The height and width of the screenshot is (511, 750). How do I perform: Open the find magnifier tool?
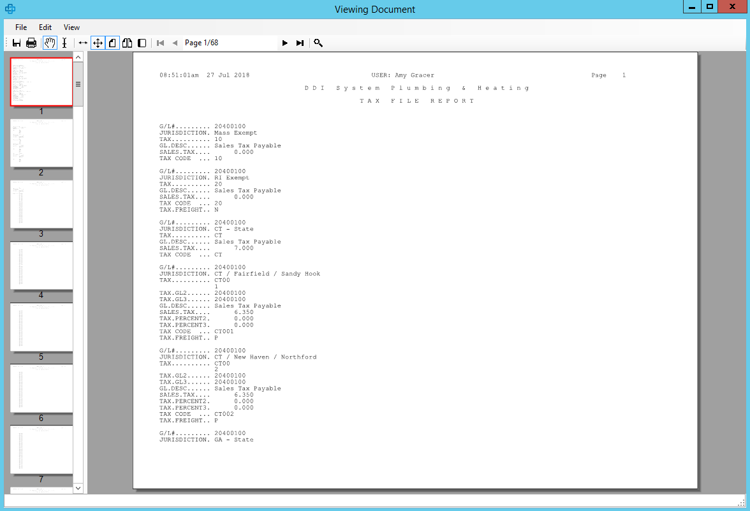pos(318,43)
